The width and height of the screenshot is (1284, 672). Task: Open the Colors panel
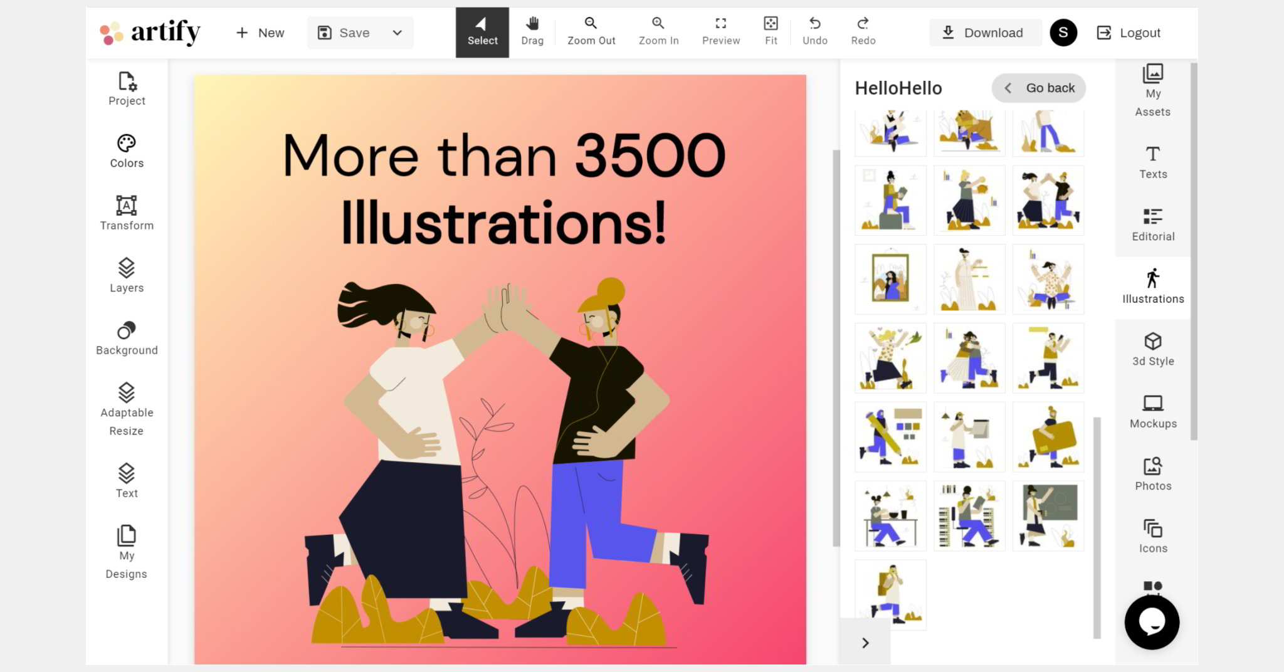pos(127,151)
